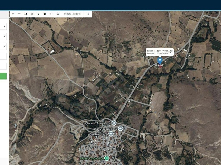Open the second dropdown in left panel
221x165 pixels.
tap(3, 36)
